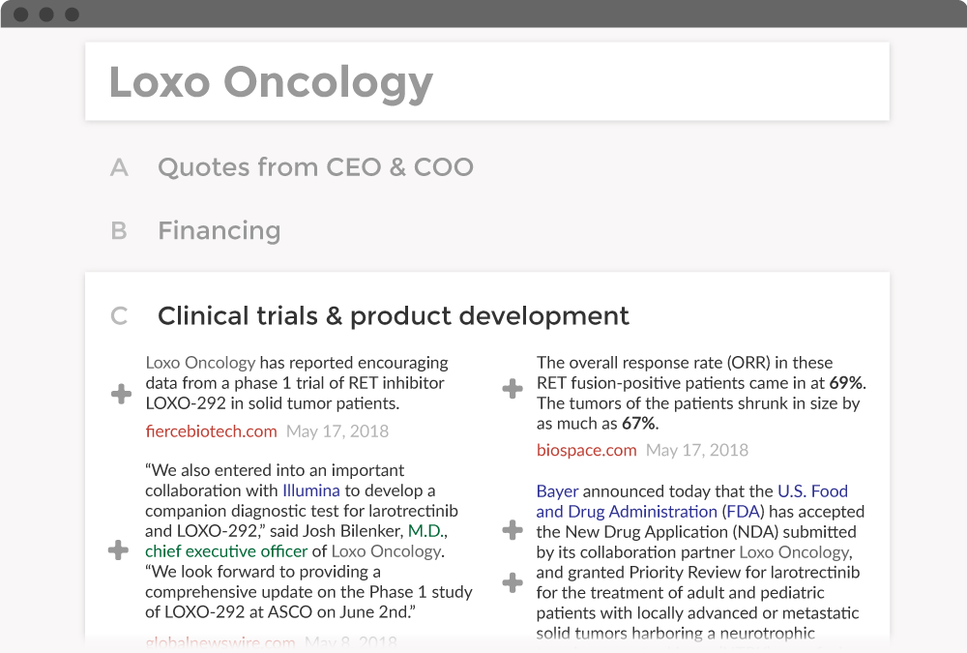Viewport: 967px width, 653px height.
Task: Open the U.S. Food and Drug Administration link
Action: pos(691,501)
